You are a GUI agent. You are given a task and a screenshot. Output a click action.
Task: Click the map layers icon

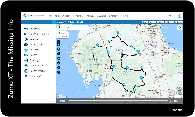(179, 28)
